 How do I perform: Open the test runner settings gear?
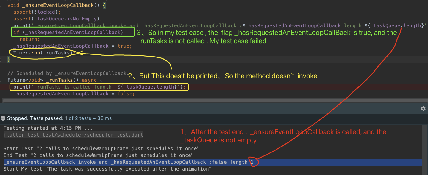pos(423,109)
